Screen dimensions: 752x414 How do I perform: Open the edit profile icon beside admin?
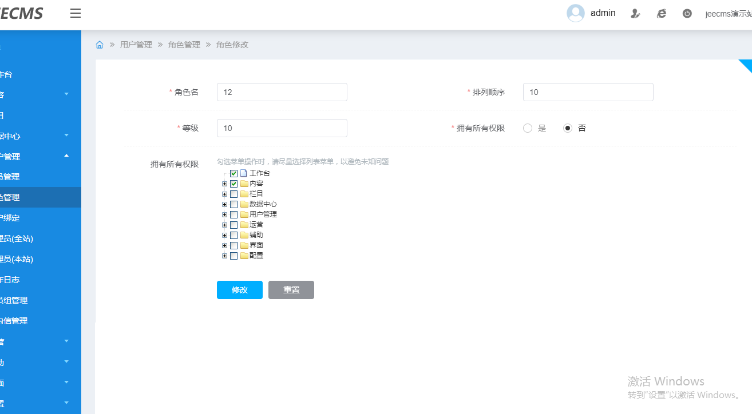[x=635, y=13]
